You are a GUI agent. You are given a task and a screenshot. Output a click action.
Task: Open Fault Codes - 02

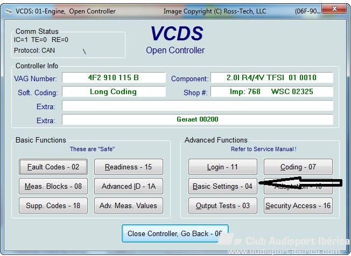click(x=53, y=167)
